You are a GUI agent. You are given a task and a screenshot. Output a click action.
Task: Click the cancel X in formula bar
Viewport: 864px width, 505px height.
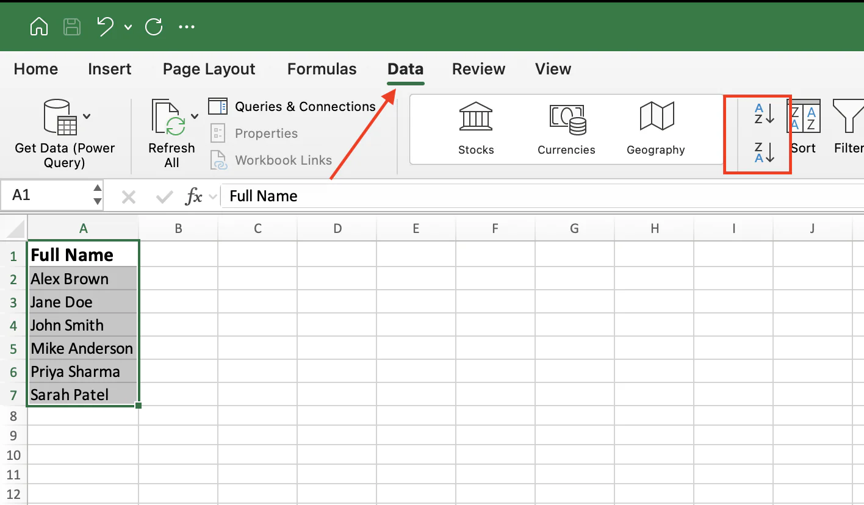click(129, 196)
